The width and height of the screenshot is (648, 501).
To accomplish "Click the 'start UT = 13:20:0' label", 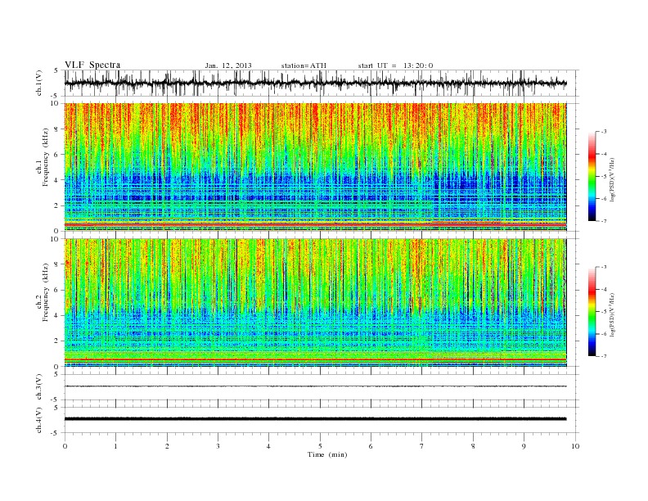I will [395, 65].
